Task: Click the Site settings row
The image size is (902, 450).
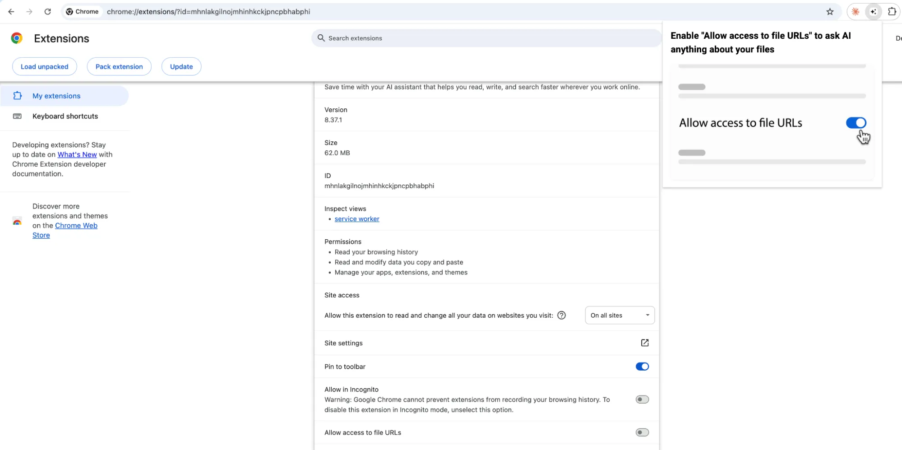Action: click(486, 343)
